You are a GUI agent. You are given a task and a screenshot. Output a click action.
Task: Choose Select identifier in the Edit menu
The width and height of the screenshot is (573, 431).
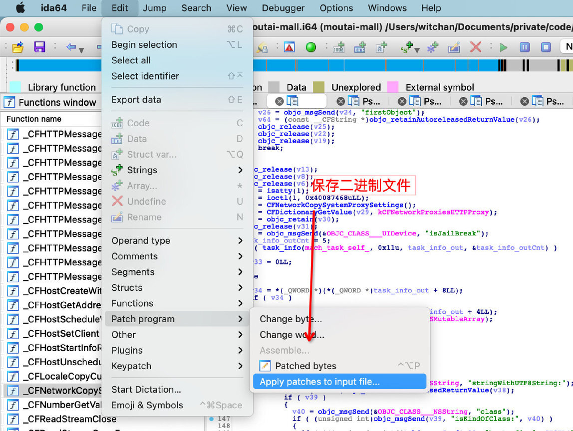click(x=177, y=76)
